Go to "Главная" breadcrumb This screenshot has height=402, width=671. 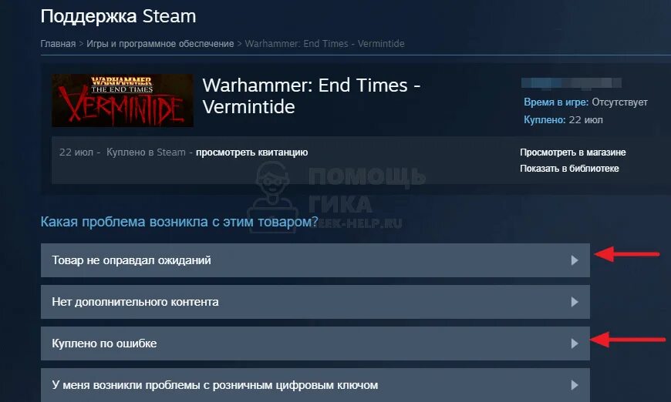(x=58, y=44)
